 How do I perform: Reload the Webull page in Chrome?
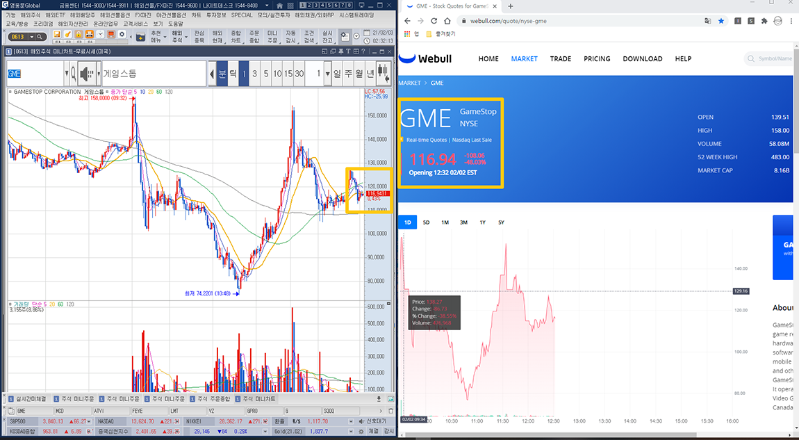(434, 21)
